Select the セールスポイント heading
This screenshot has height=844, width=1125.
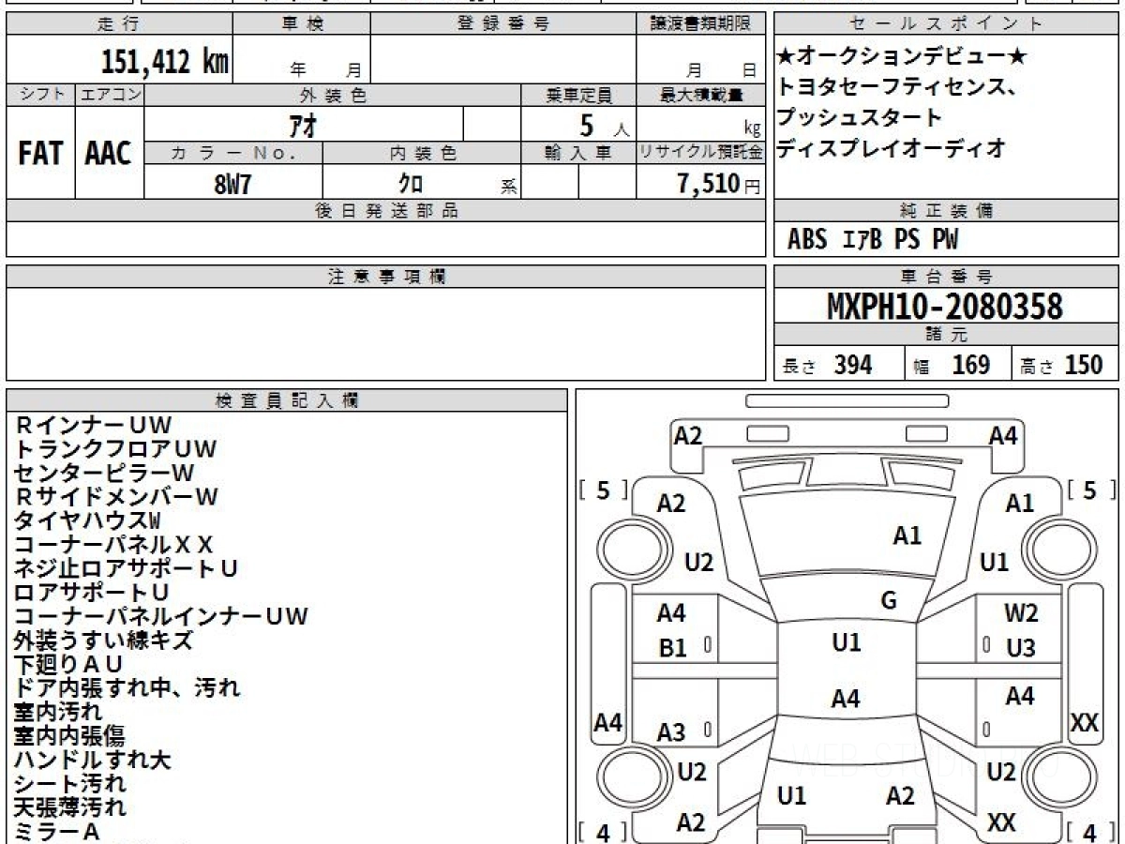click(x=947, y=24)
